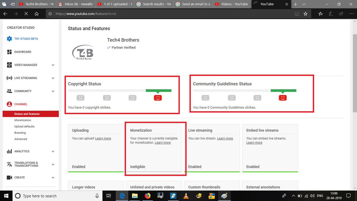
Task: Open the Dashboard icon in sidebar
Action: pyautogui.click(x=9, y=52)
